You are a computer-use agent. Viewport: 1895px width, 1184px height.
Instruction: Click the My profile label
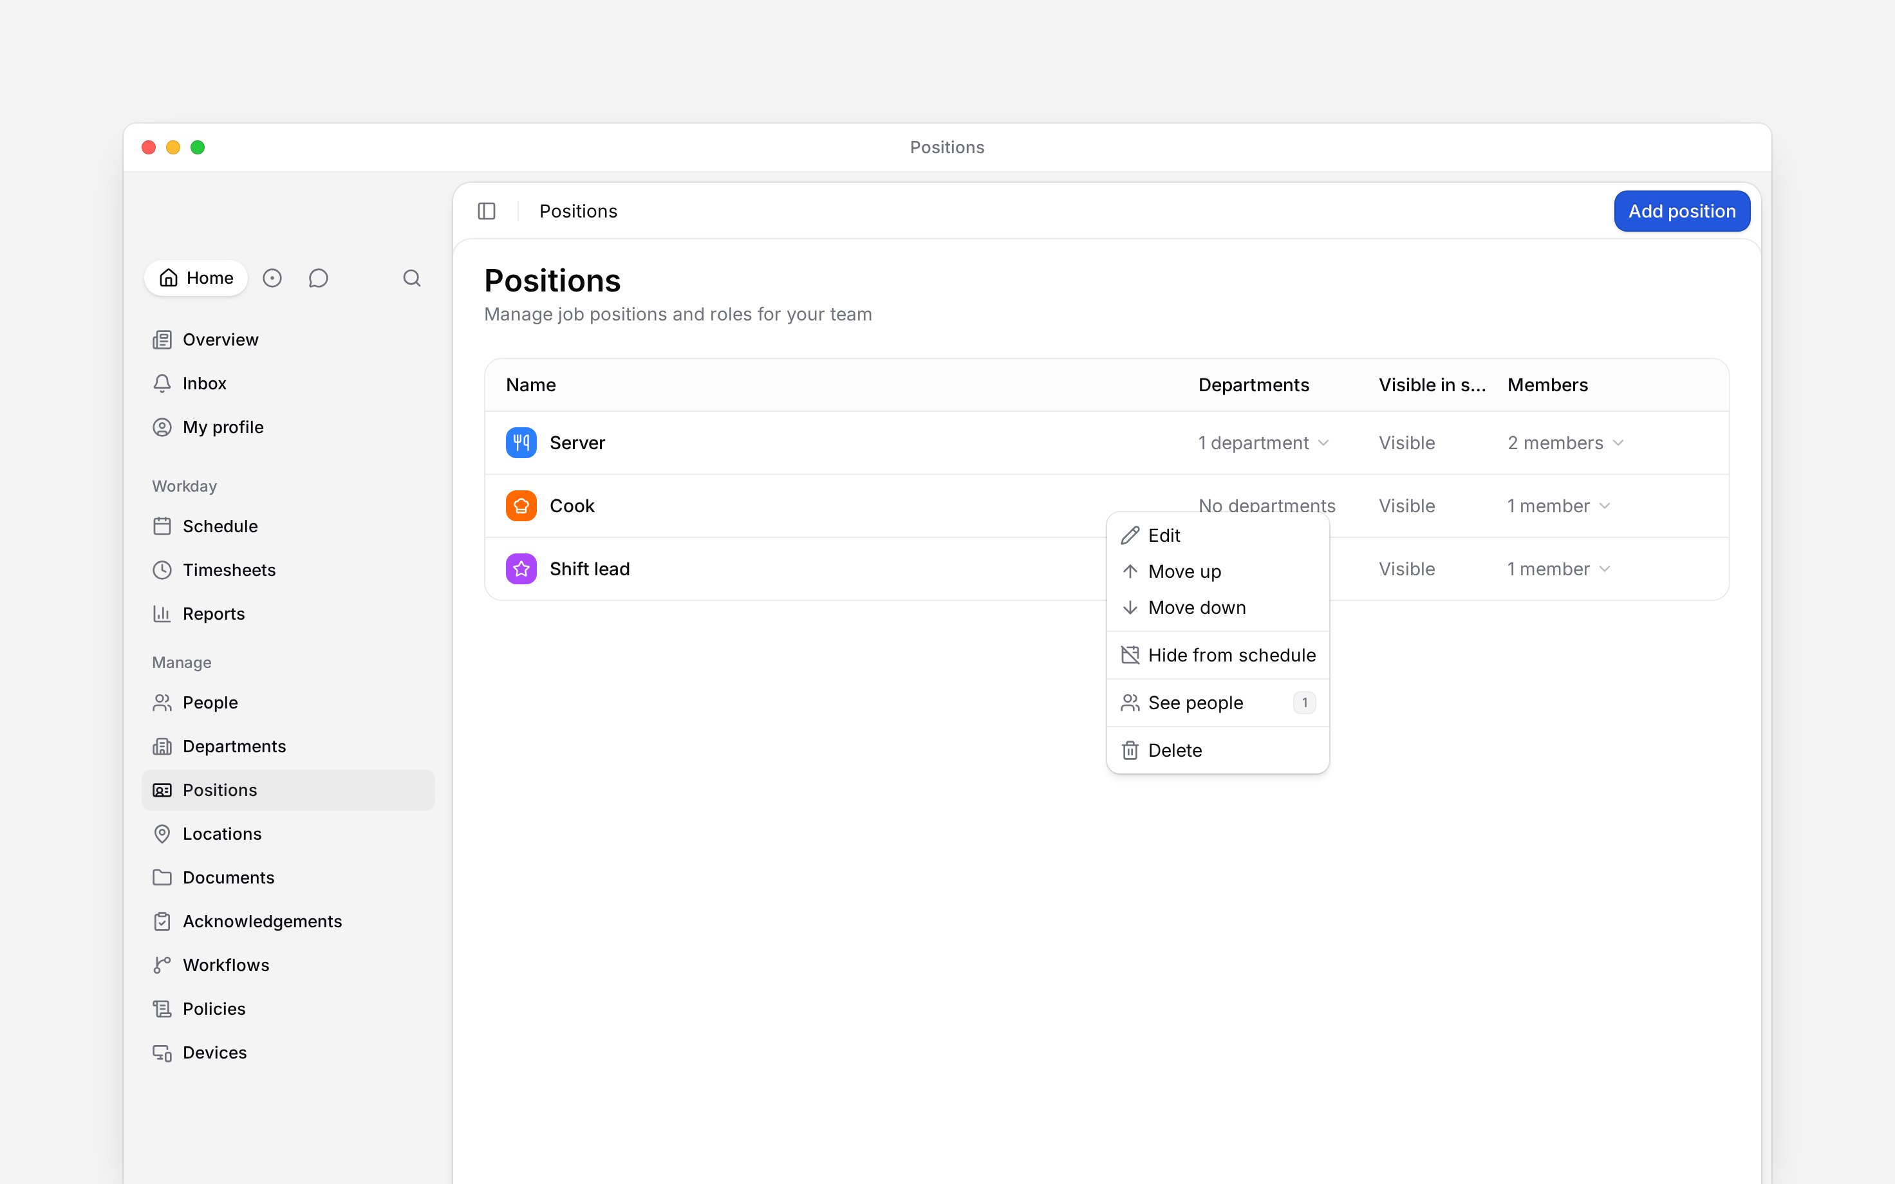click(223, 427)
